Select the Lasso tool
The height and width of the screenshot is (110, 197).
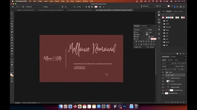point(12,18)
